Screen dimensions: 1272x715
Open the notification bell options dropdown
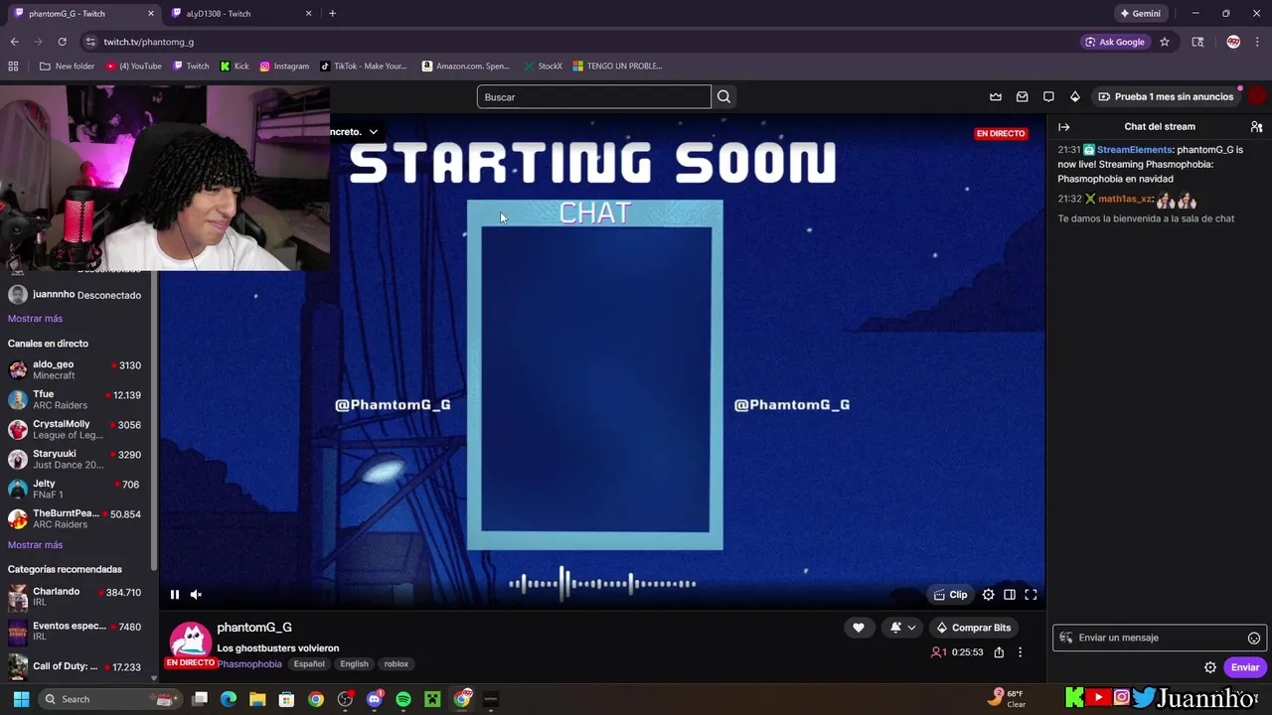(903, 628)
